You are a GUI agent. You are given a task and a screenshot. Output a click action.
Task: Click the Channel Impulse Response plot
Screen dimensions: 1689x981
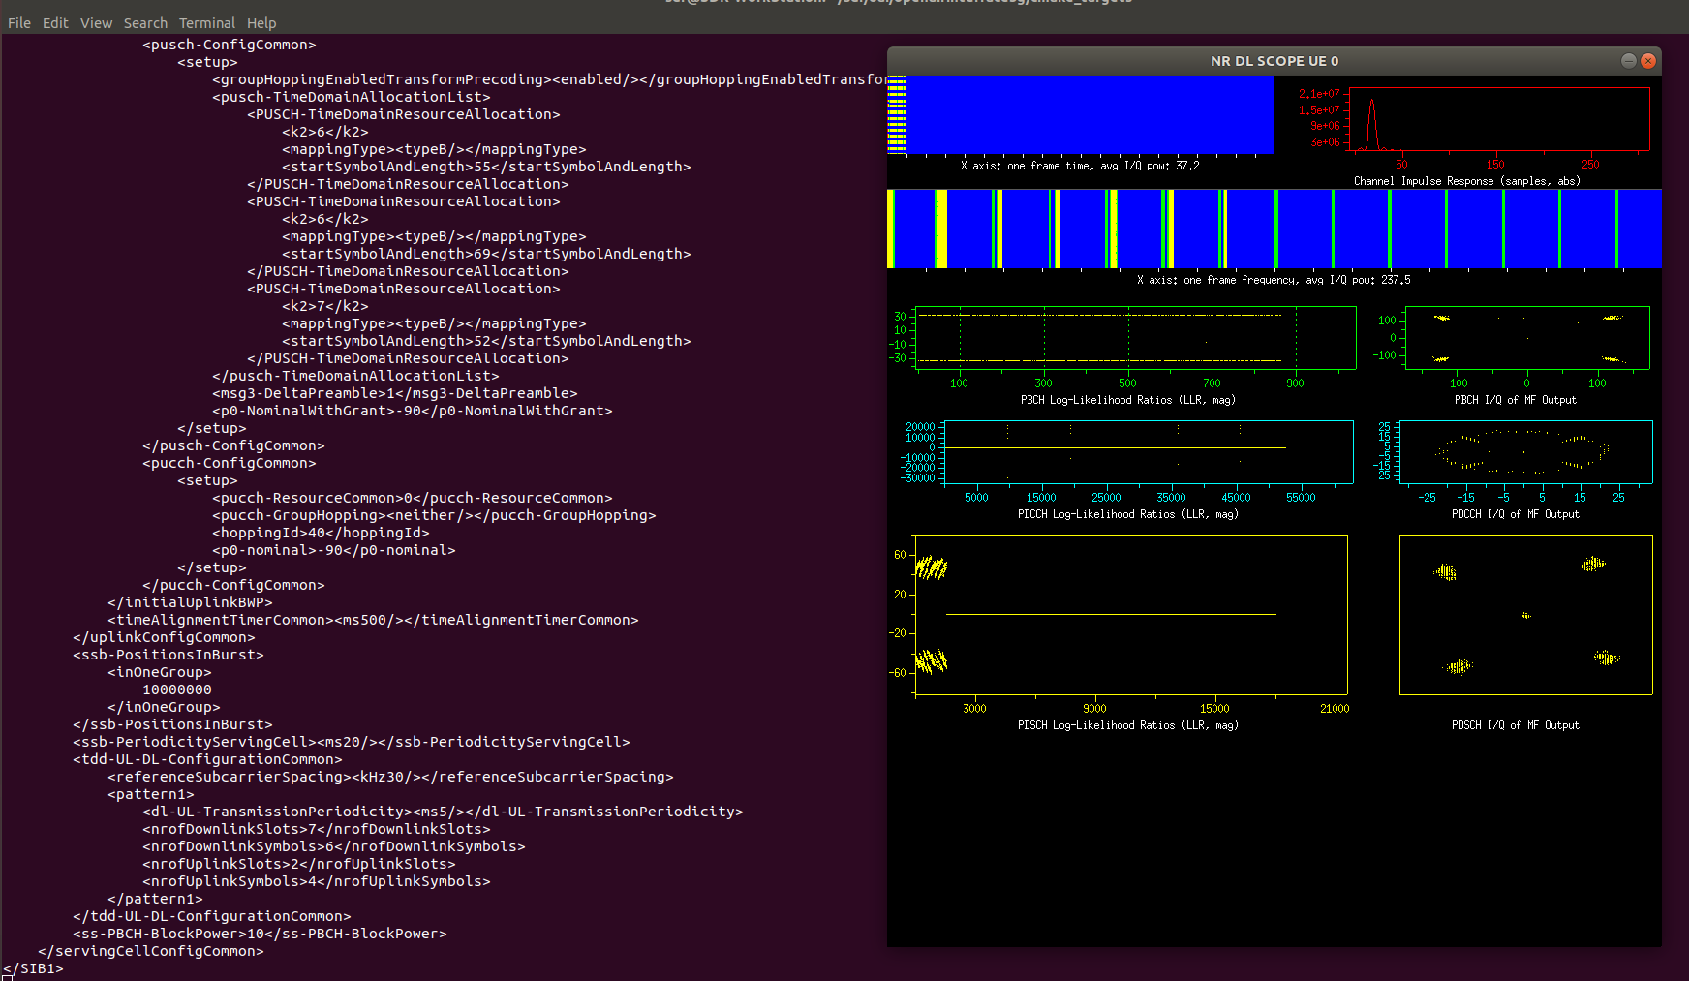tap(1498, 119)
